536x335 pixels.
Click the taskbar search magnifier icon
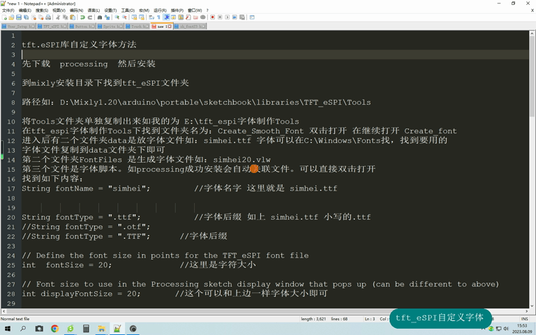pyautogui.click(x=23, y=329)
